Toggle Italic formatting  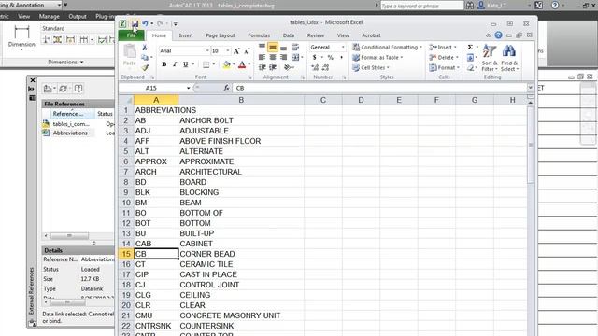click(x=175, y=64)
